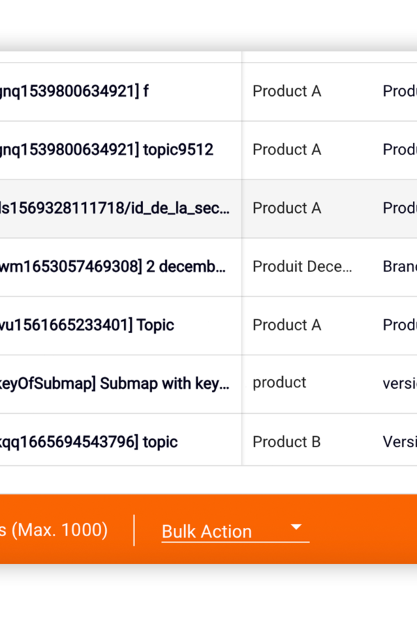Select the topic9512 row title

(x=106, y=150)
